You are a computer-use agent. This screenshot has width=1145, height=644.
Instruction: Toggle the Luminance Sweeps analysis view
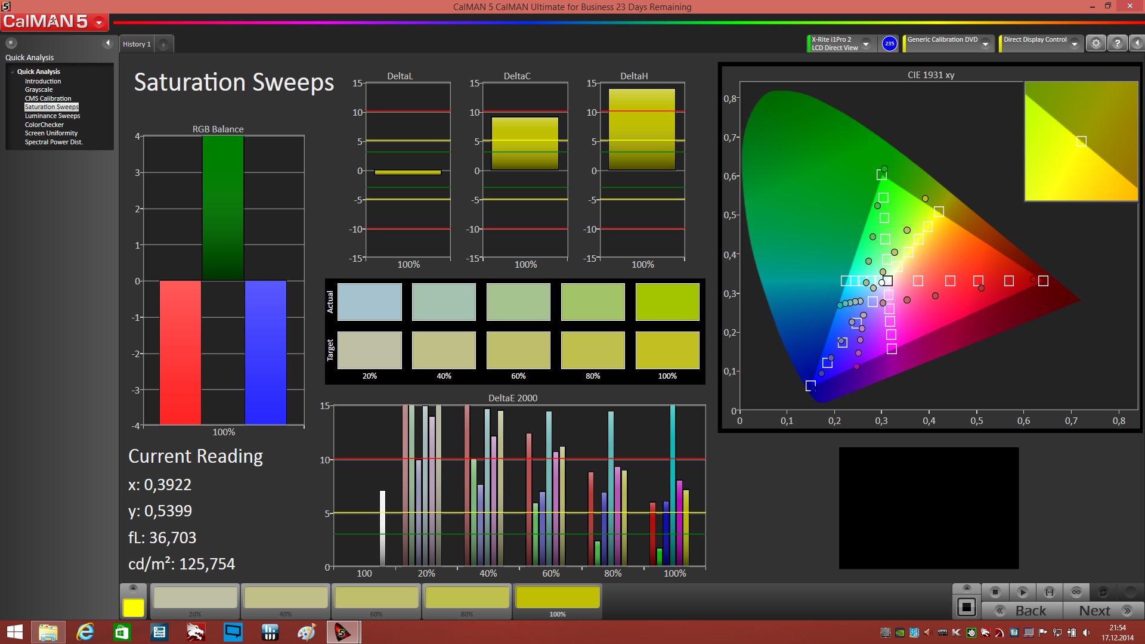coord(52,116)
